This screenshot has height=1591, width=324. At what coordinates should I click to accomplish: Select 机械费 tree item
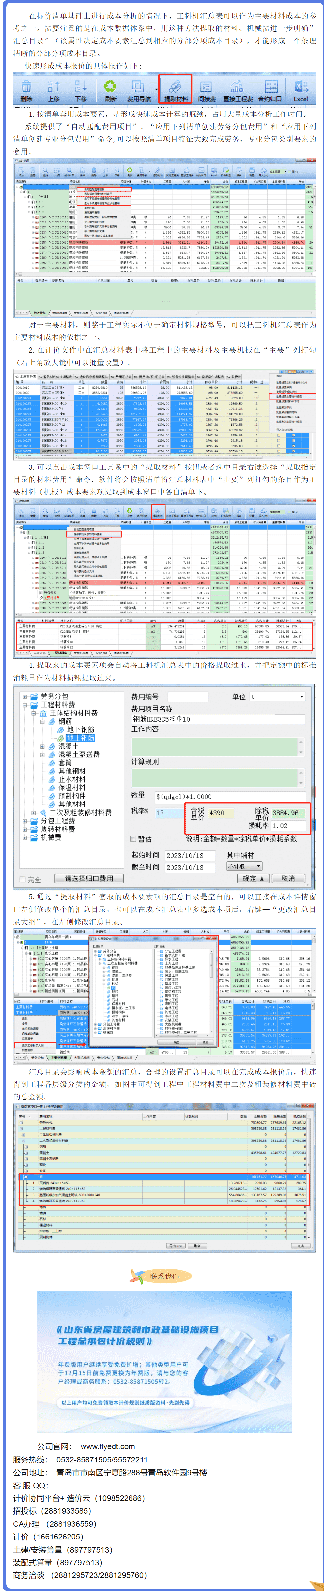pos(51,837)
